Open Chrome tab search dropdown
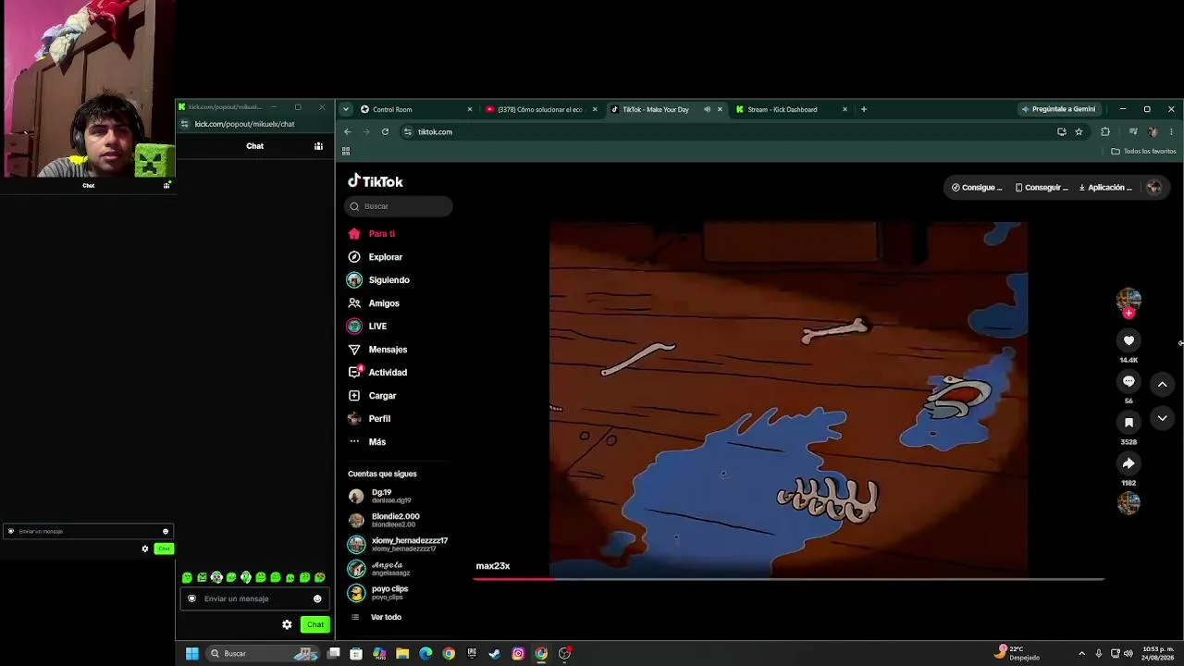 (x=346, y=109)
